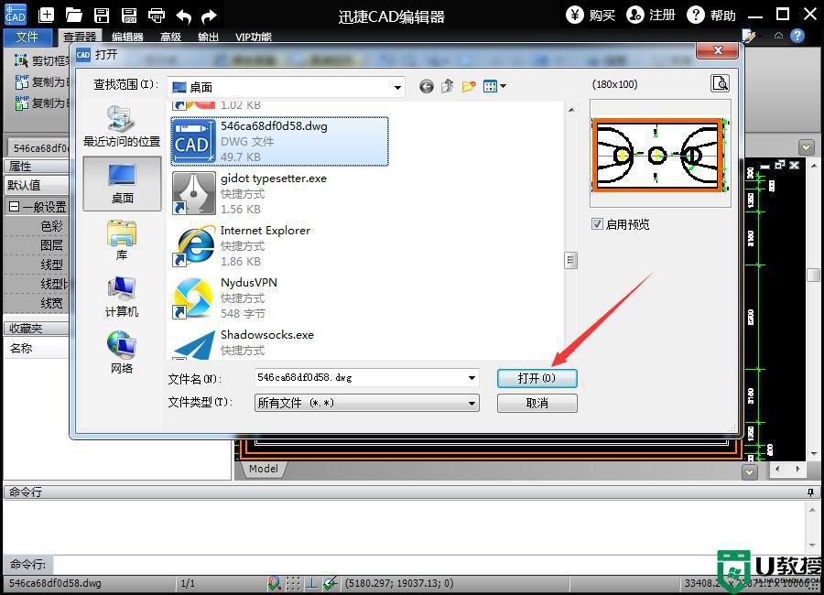
Task: Click the 购买 purchase icon
Action: (x=575, y=15)
